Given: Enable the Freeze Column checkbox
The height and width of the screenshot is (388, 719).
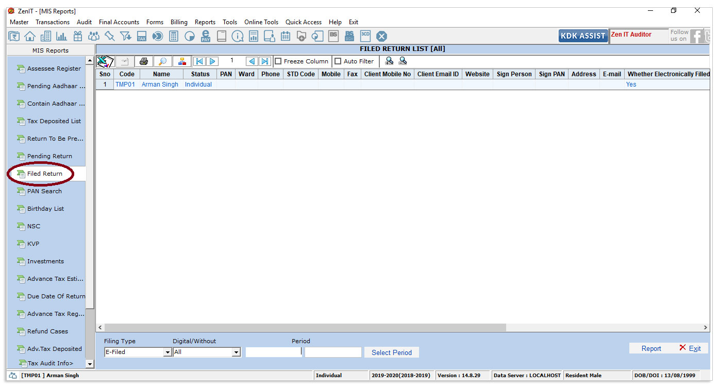Looking at the screenshot, I should pyautogui.click(x=278, y=61).
